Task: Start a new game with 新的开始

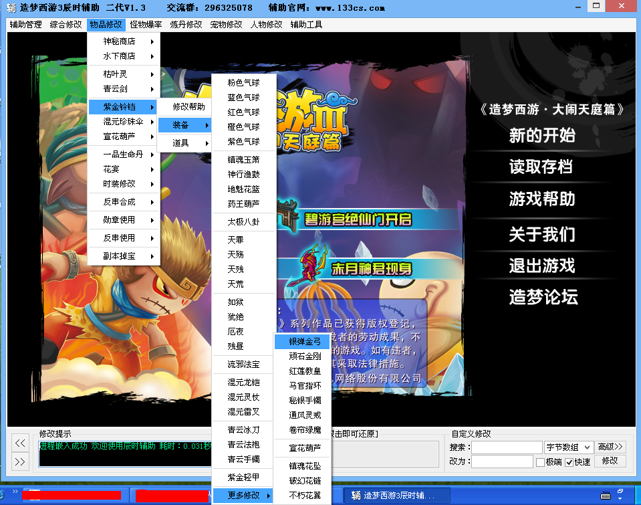Action: click(x=542, y=136)
